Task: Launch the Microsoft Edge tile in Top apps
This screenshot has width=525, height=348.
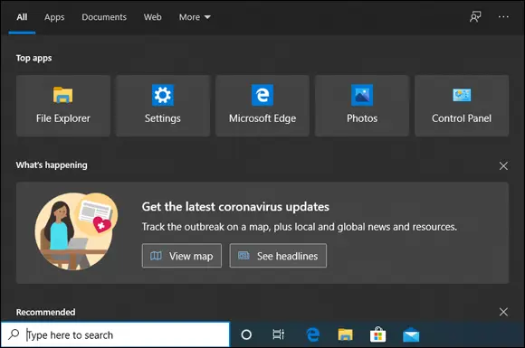Action: 262,106
